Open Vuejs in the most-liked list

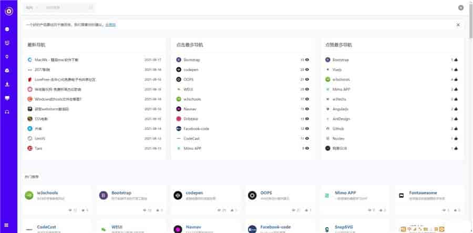(x=337, y=70)
